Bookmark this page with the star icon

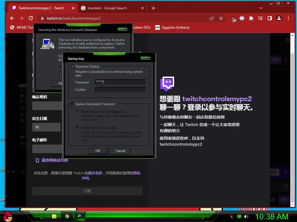tap(221, 18)
